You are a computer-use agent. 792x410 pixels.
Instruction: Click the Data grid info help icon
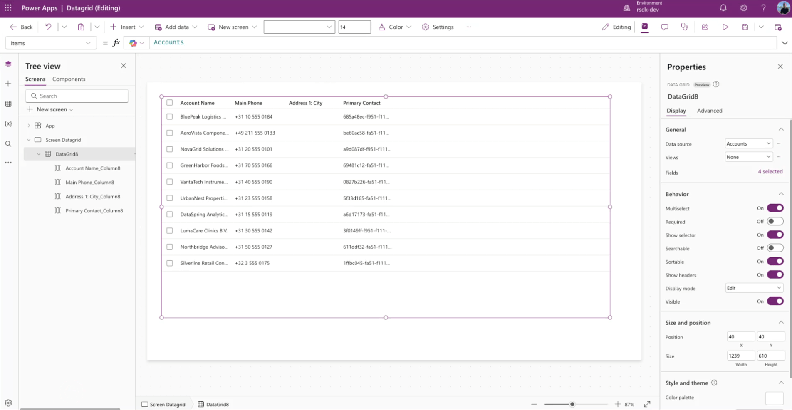click(716, 84)
